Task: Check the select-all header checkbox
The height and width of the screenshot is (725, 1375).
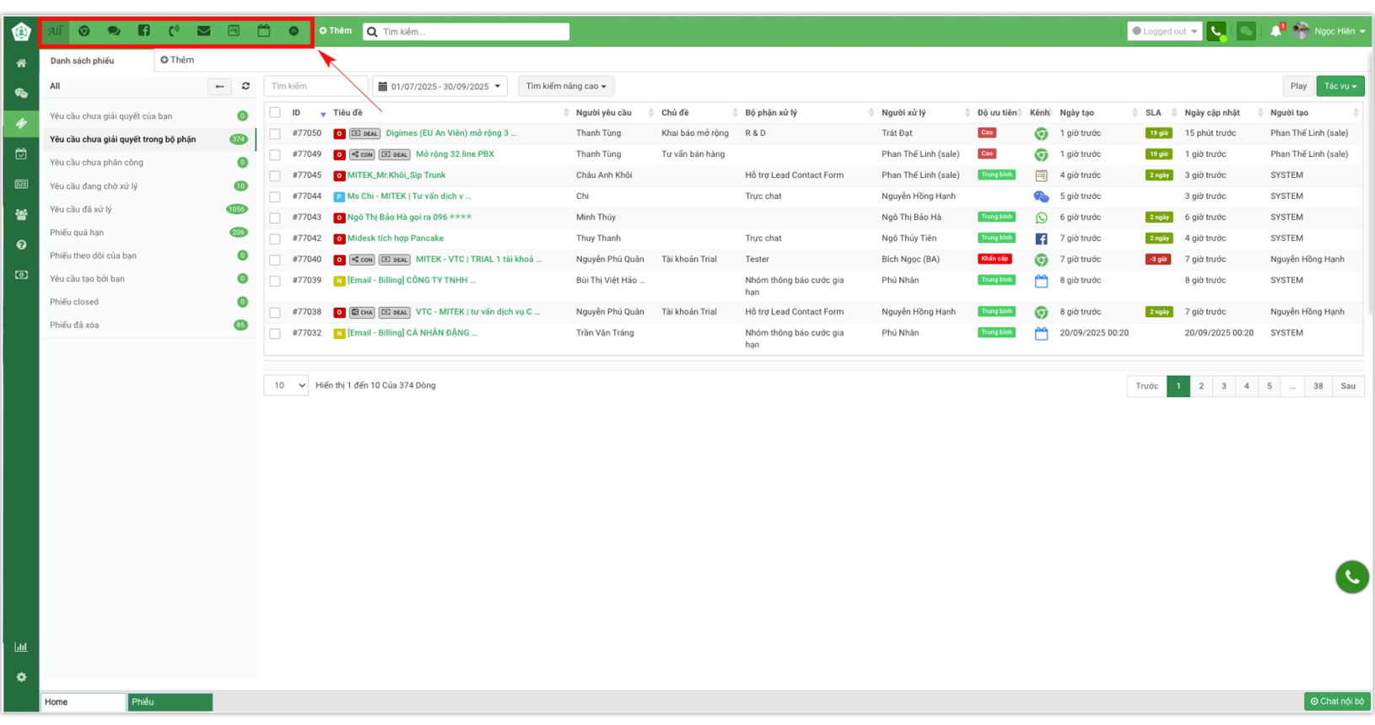Action: (275, 112)
